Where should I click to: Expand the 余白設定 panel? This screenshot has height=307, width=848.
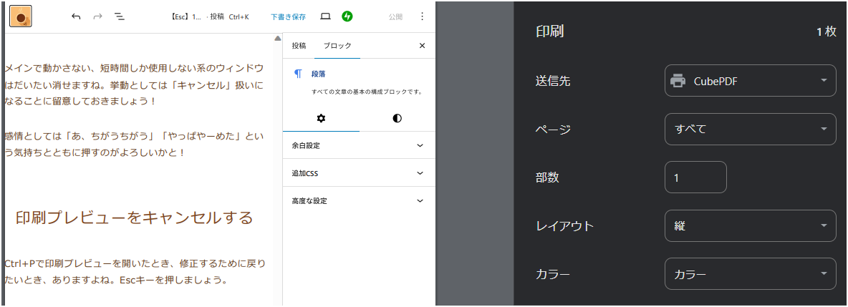click(x=359, y=145)
